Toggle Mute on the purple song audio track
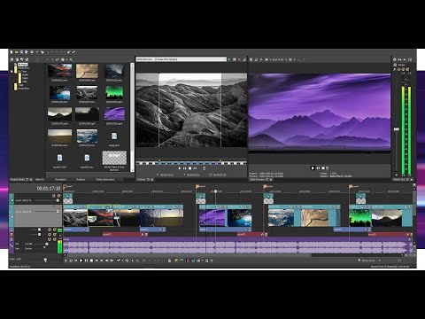This screenshot has width=425, height=319. (50, 239)
